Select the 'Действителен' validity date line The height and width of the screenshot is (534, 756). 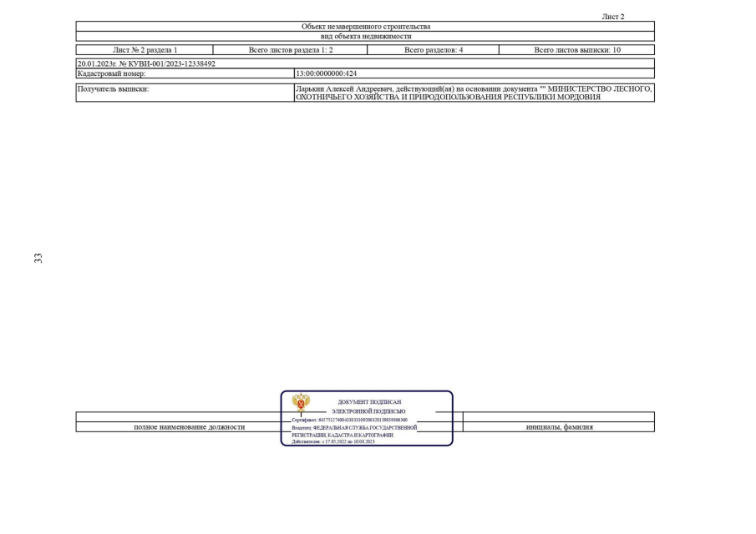pyautogui.click(x=333, y=441)
